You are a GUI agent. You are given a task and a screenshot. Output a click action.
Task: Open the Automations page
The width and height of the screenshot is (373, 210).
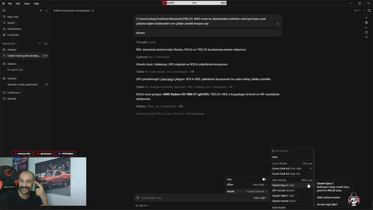[x=25, y=29]
